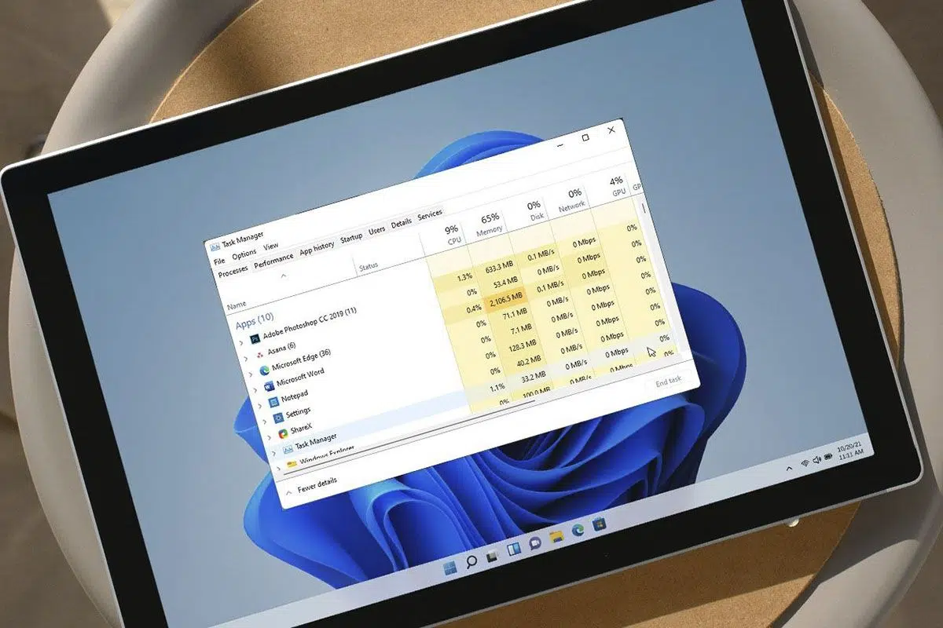Click the 1.3% CPU value

[x=464, y=276]
